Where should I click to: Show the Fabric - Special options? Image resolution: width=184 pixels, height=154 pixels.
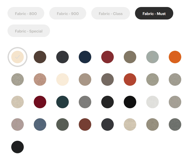(x=29, y=31)
